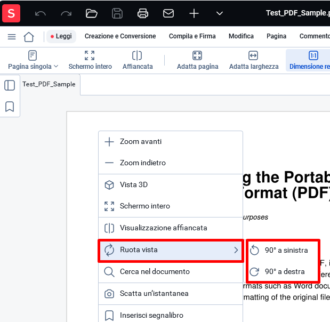The height and width of the screenshot is (322, 330).
Task: Choose Inserisci segnalibro
Action: (171, 316)
